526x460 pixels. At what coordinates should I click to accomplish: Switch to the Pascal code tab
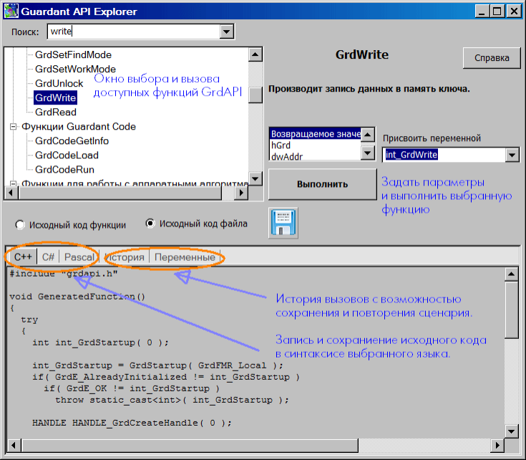[x=79, y=257]
